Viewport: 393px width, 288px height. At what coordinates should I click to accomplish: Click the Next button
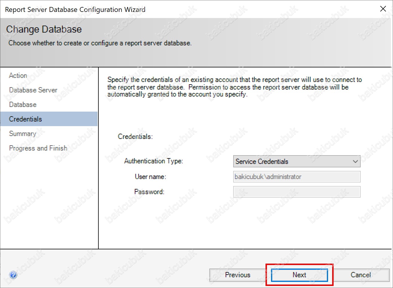click(299, 275)
